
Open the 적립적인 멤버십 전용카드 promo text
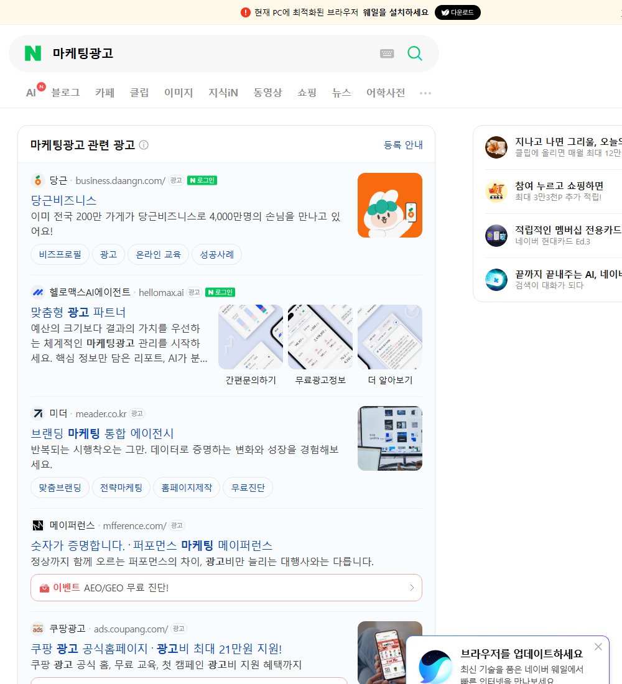coord(568,230)
